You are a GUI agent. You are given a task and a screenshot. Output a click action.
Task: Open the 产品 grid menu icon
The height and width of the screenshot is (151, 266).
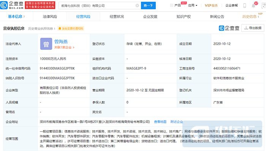point(171,5)
